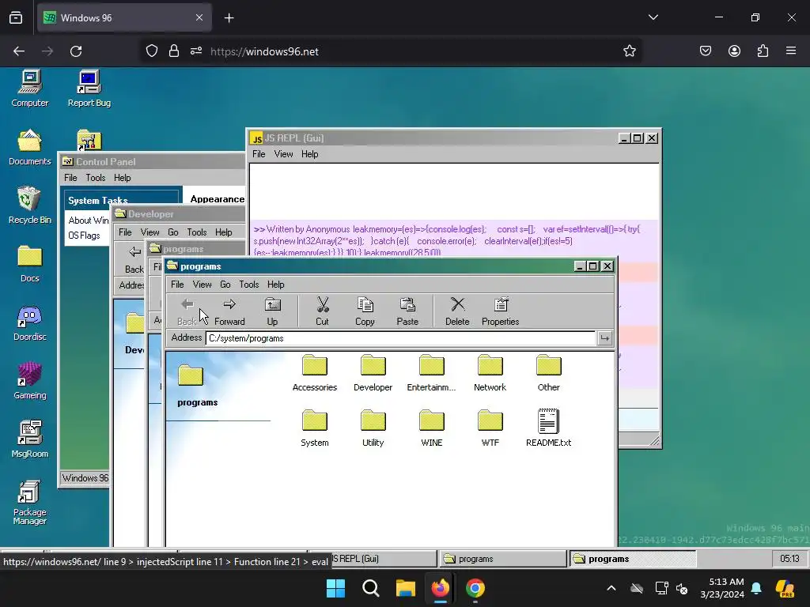Open the Recycle Bin icon
This screenshot has height=607, width=810.
[x=30, y=205]
